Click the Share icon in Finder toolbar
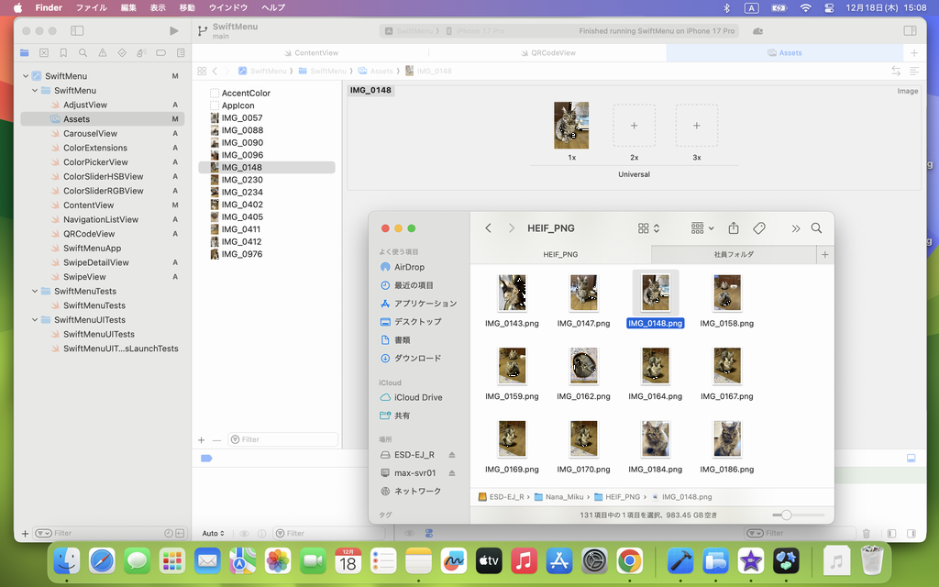939x587 pixels. [734, 228]
